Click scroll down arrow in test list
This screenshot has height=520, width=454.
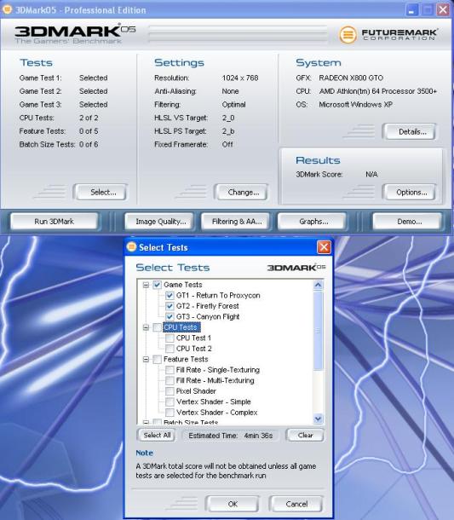(x=318, y=419)
